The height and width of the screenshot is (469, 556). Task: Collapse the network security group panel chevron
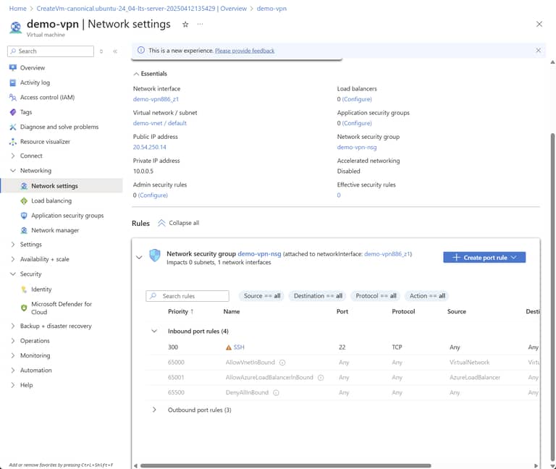tap(139, 258)
